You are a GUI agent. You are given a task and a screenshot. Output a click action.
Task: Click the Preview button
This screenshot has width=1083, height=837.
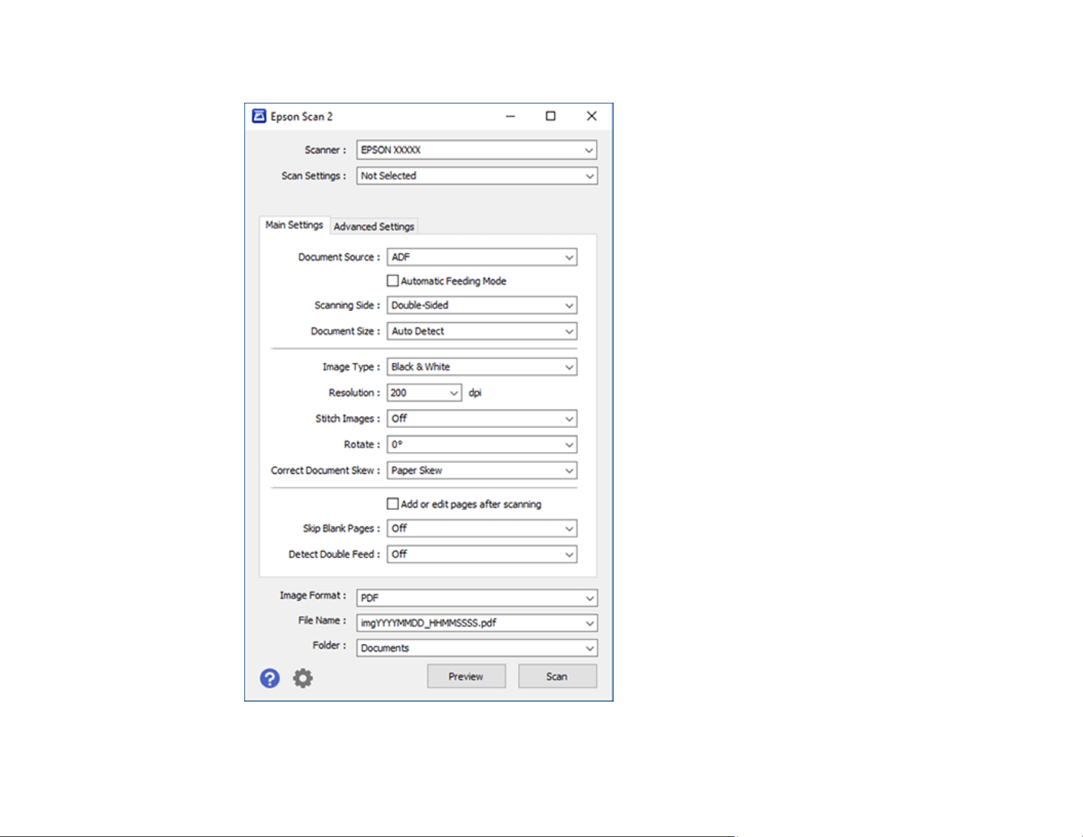[466, 676]
